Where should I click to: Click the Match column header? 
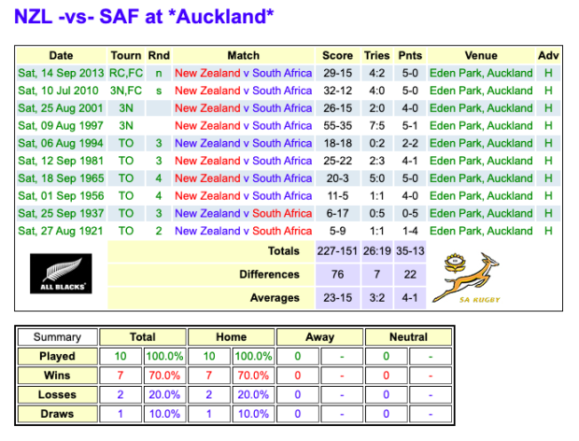[x=244, y=56]
